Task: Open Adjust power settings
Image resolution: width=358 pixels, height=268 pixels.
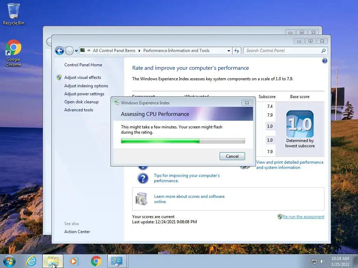Action: (84, 94)
